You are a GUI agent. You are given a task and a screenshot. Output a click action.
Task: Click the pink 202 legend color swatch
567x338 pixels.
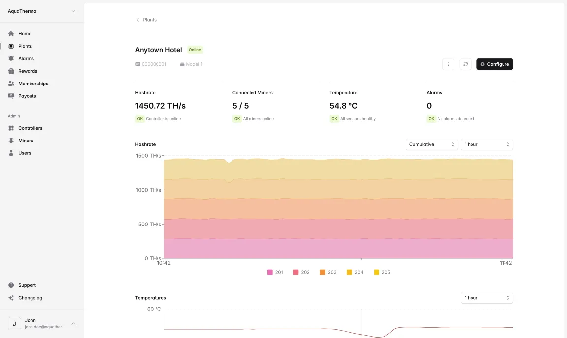(296, 272)
